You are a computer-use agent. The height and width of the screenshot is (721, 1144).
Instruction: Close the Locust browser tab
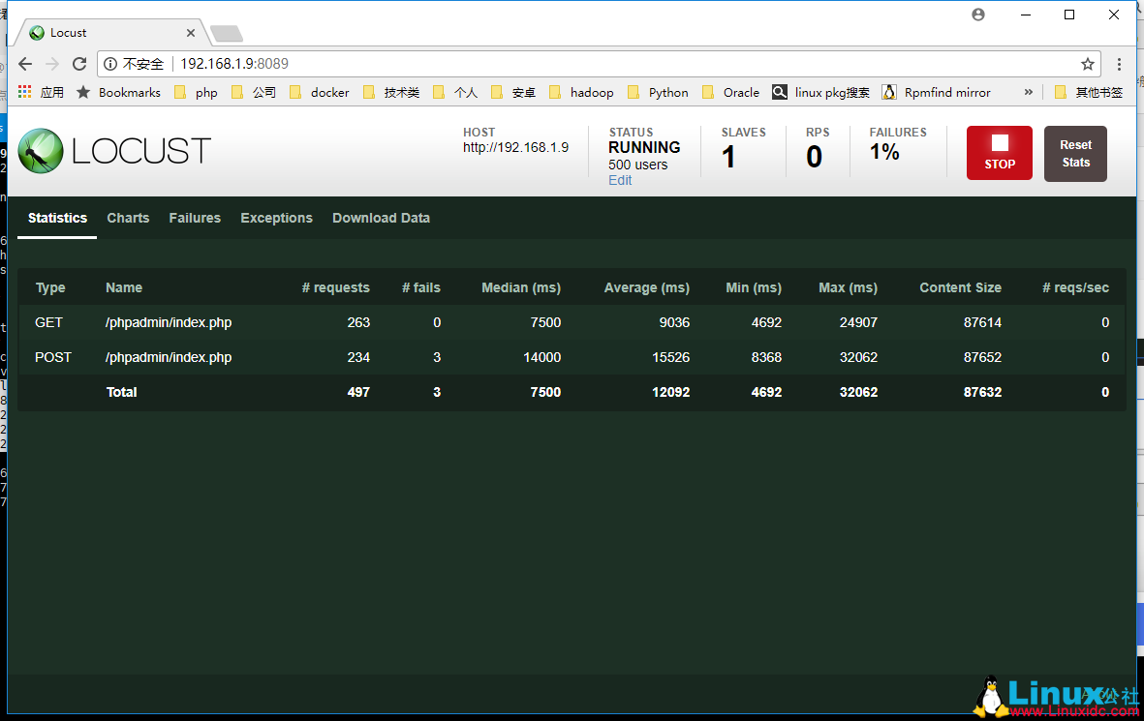191,33
